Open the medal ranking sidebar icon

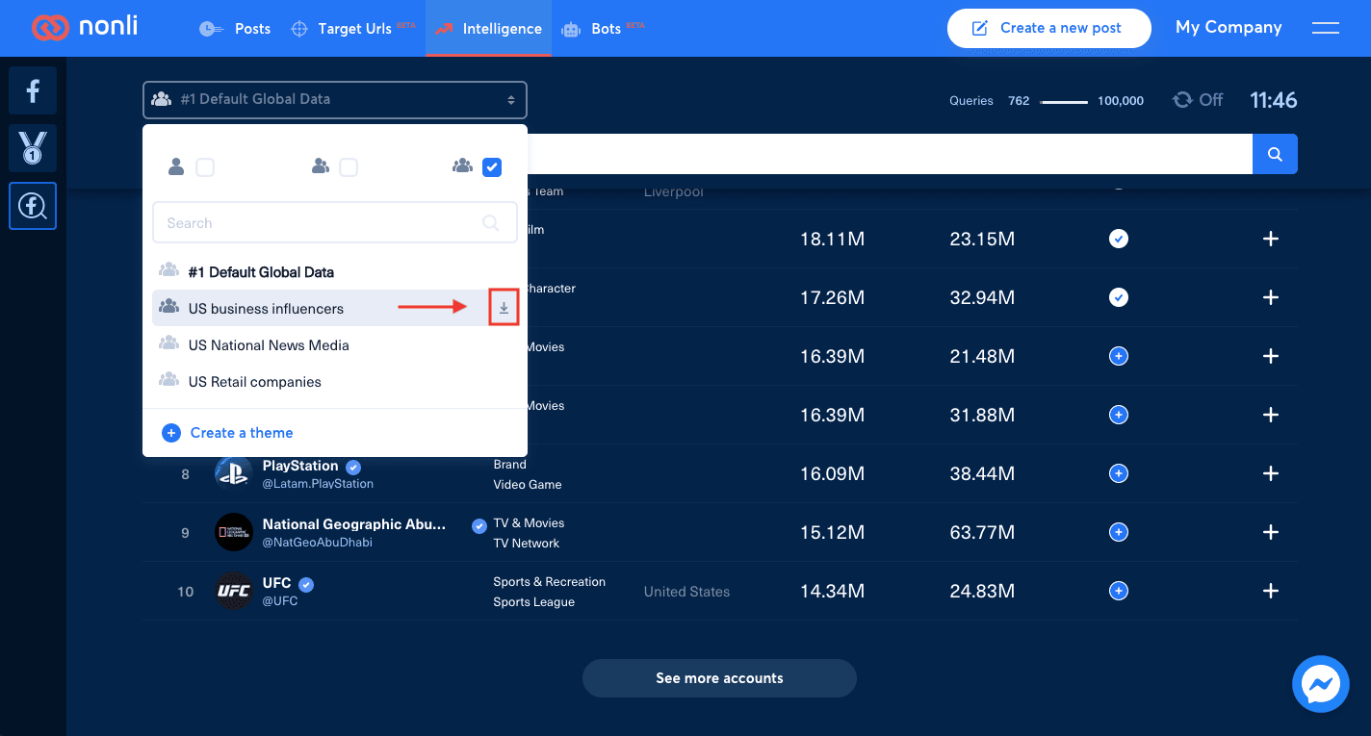click(x=33, y=148)
